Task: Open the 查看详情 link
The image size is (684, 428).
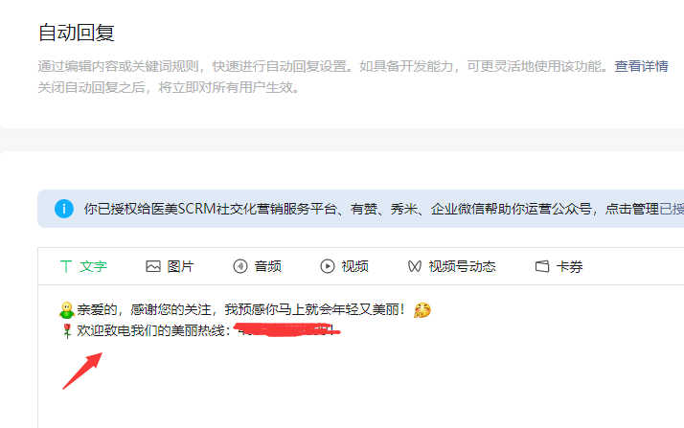Action: pyautogui.click(x=641, y=66)
